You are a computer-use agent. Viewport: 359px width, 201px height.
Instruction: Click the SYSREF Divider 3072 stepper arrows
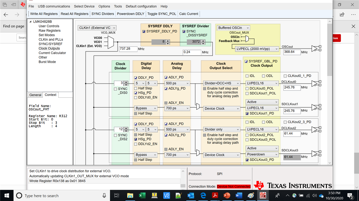203,42
